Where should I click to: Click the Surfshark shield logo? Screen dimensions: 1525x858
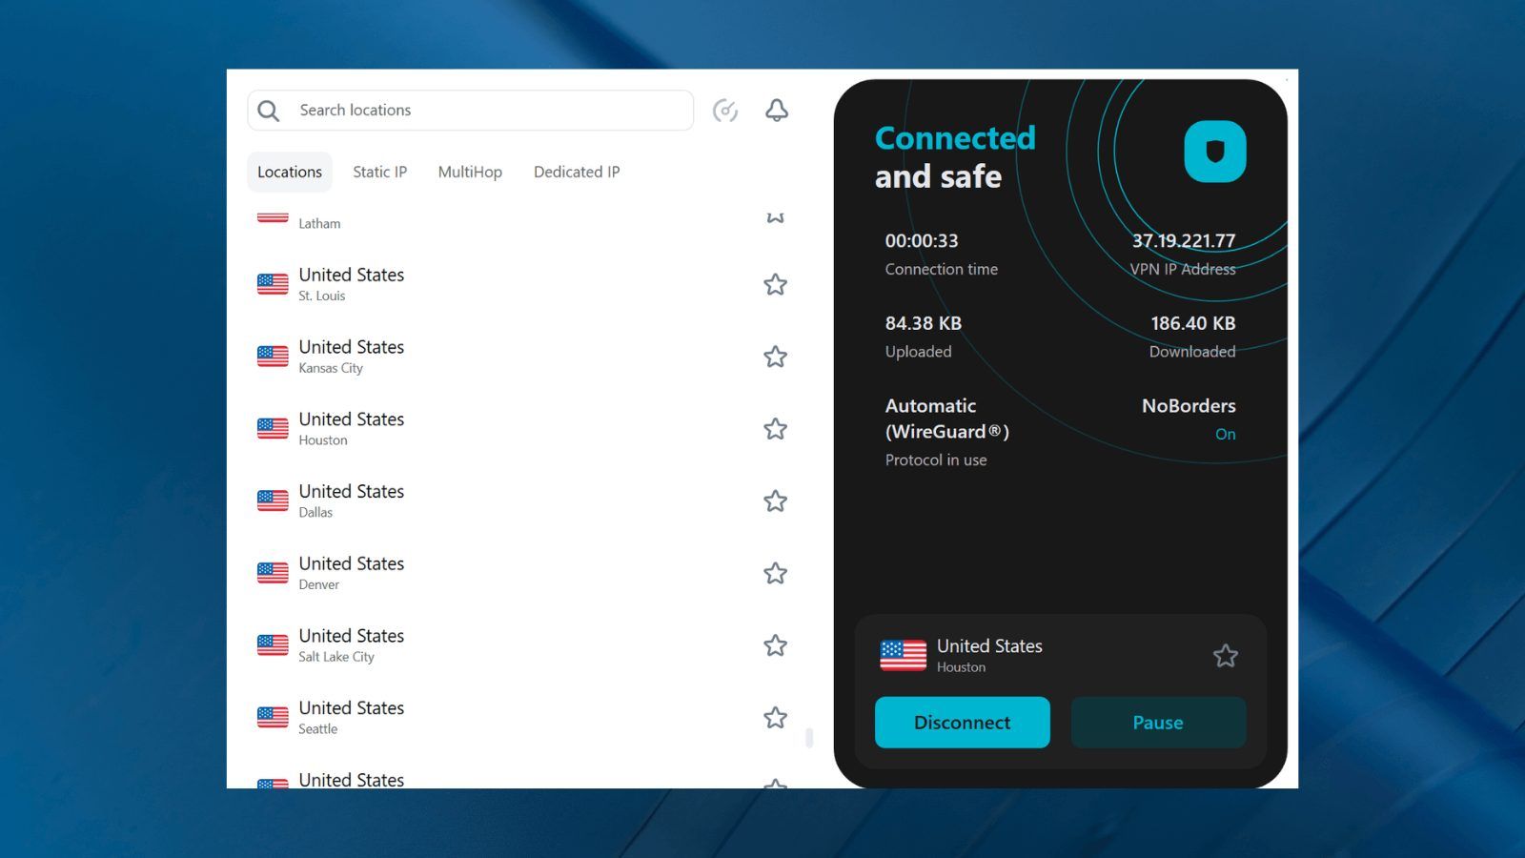click(x=1215, y=152)
